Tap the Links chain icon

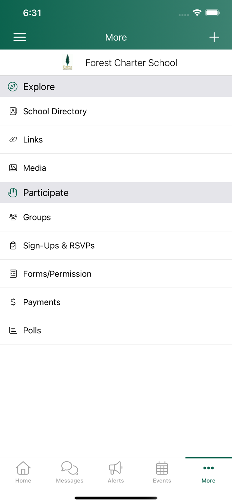point(13,139)
